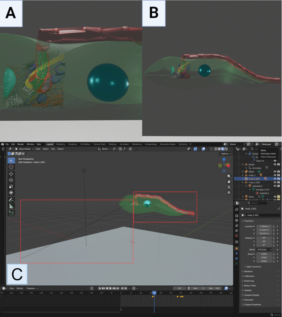Open the viewport Options dropdown
Screen dimensions: 282x317
(x=226, y=154)
